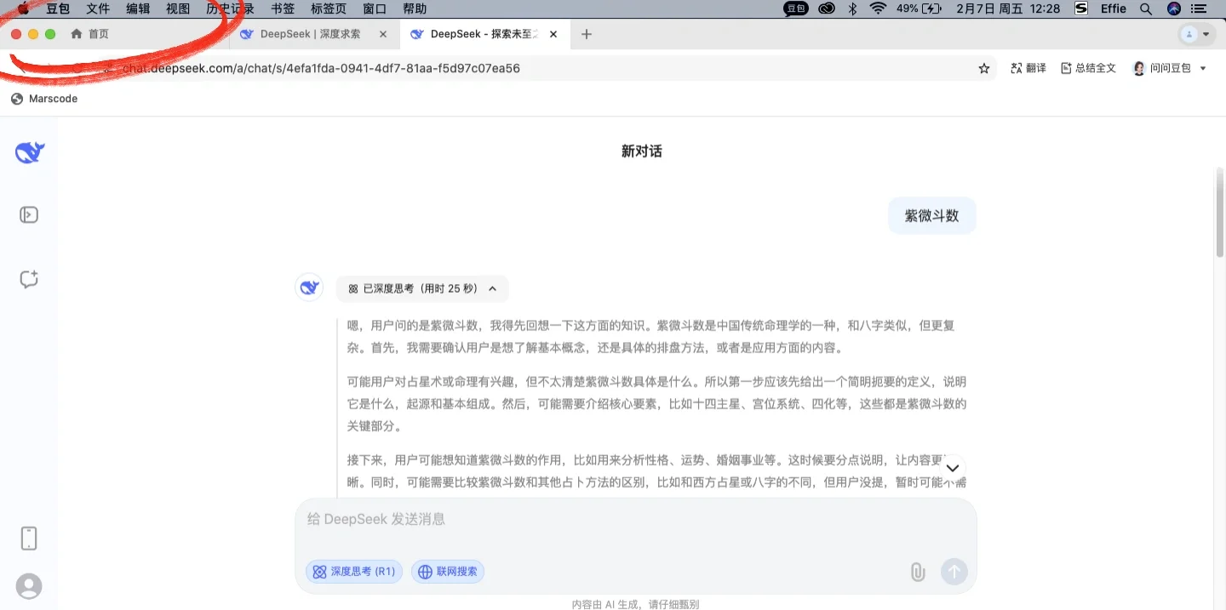Open a new chat via the sidebar icon
The height and width of the screenshot is (610, 1226).
(28, 278)
